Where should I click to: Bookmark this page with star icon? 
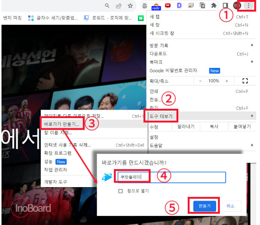point(130,6)
